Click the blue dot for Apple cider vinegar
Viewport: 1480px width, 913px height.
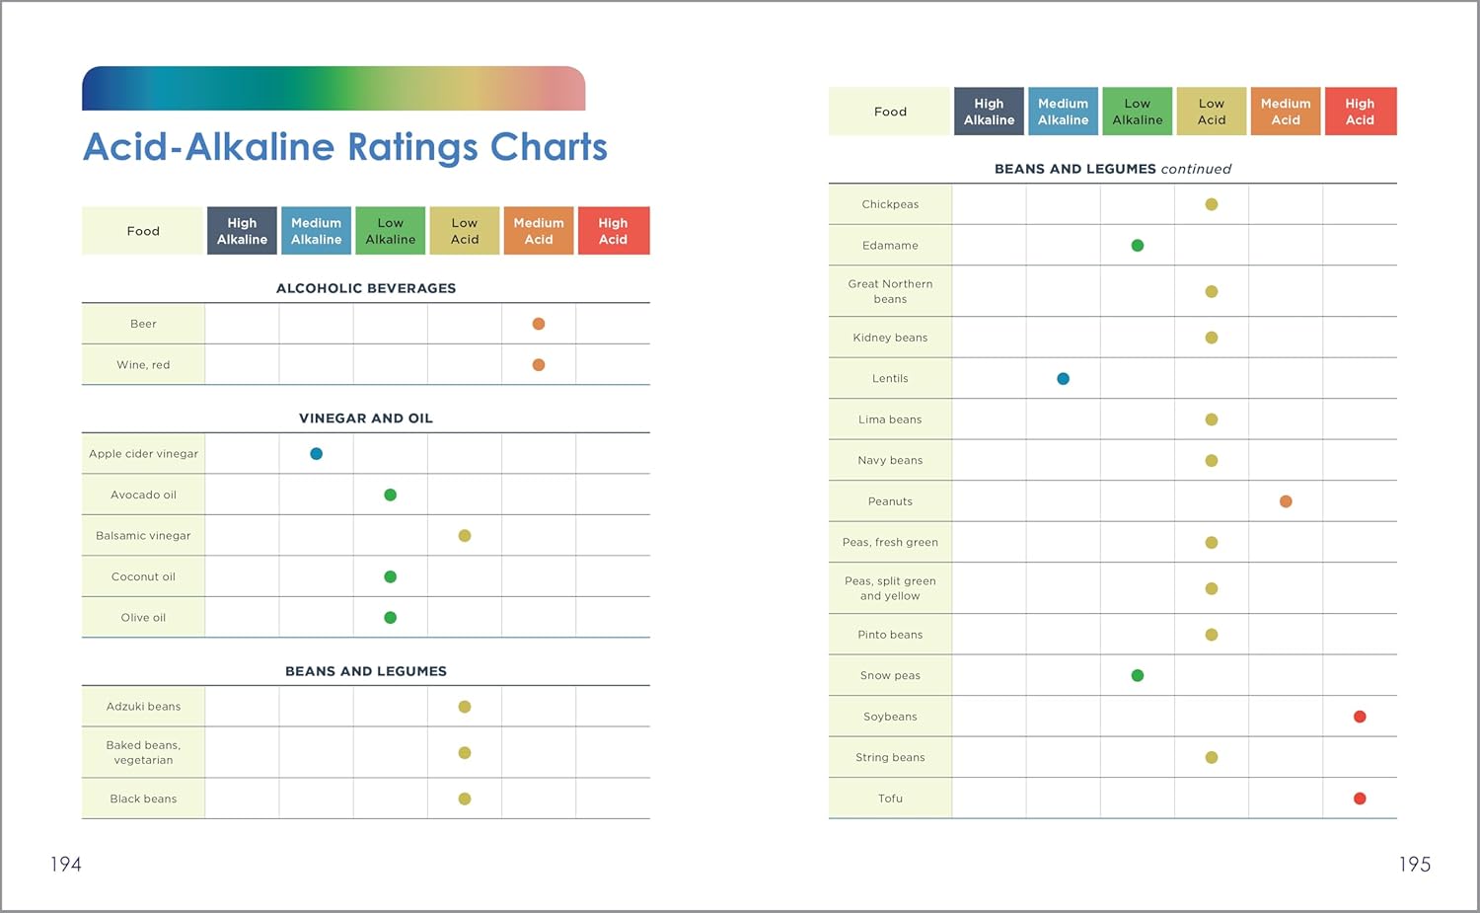point(316,454)
